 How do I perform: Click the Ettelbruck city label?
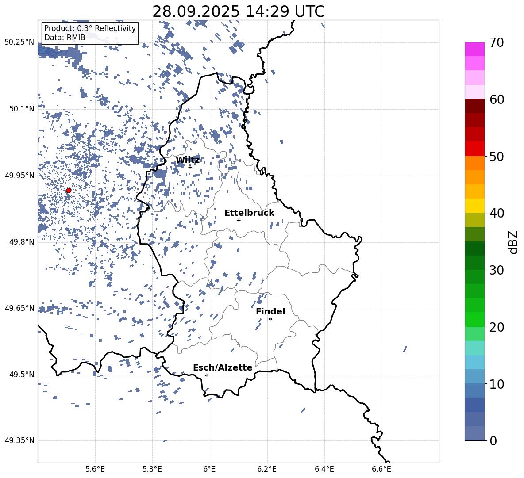click(x=249, y=213)
